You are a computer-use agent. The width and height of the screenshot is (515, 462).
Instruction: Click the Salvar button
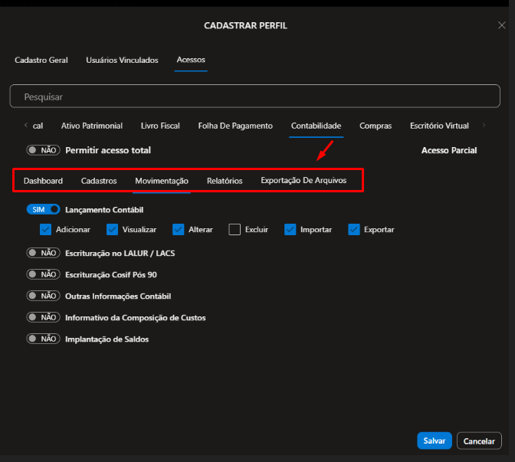click(434, 441)
